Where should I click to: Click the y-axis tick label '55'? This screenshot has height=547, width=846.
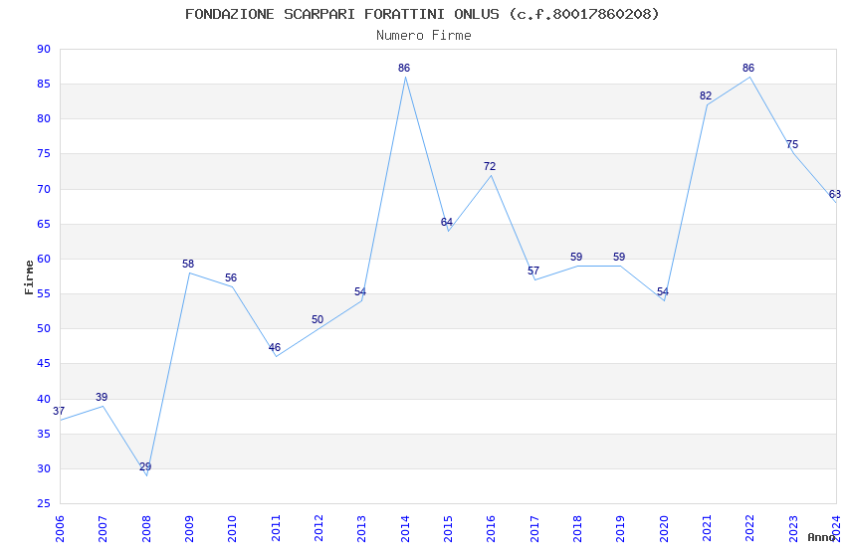44,294
